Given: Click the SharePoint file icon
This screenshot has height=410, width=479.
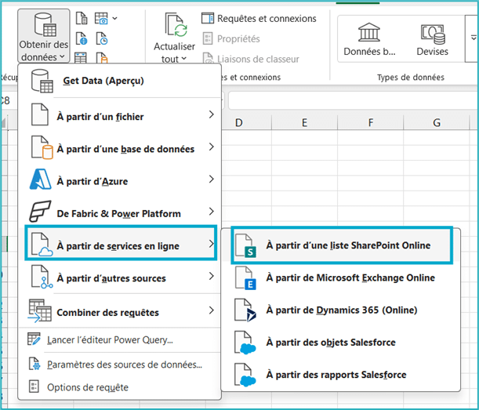Looking at the screenshot, I should point(246,245).
